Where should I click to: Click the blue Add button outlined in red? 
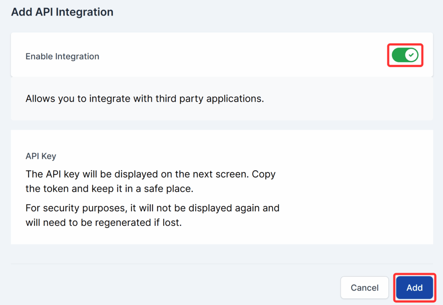tap(414, 287)
